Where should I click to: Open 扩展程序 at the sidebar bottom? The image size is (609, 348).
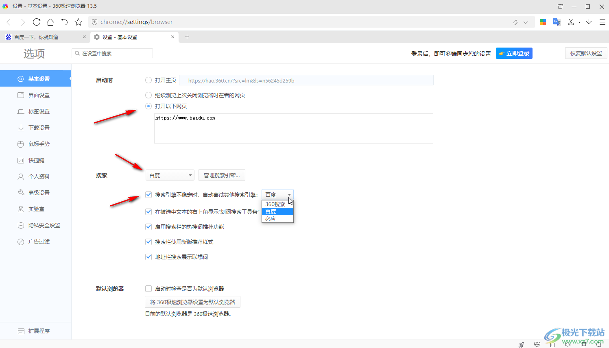pyautogui.click(x=35, y=331)
